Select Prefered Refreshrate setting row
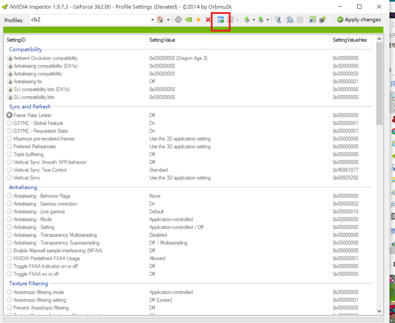The height and width of the screenshot is (323, 395). (188, 147)
